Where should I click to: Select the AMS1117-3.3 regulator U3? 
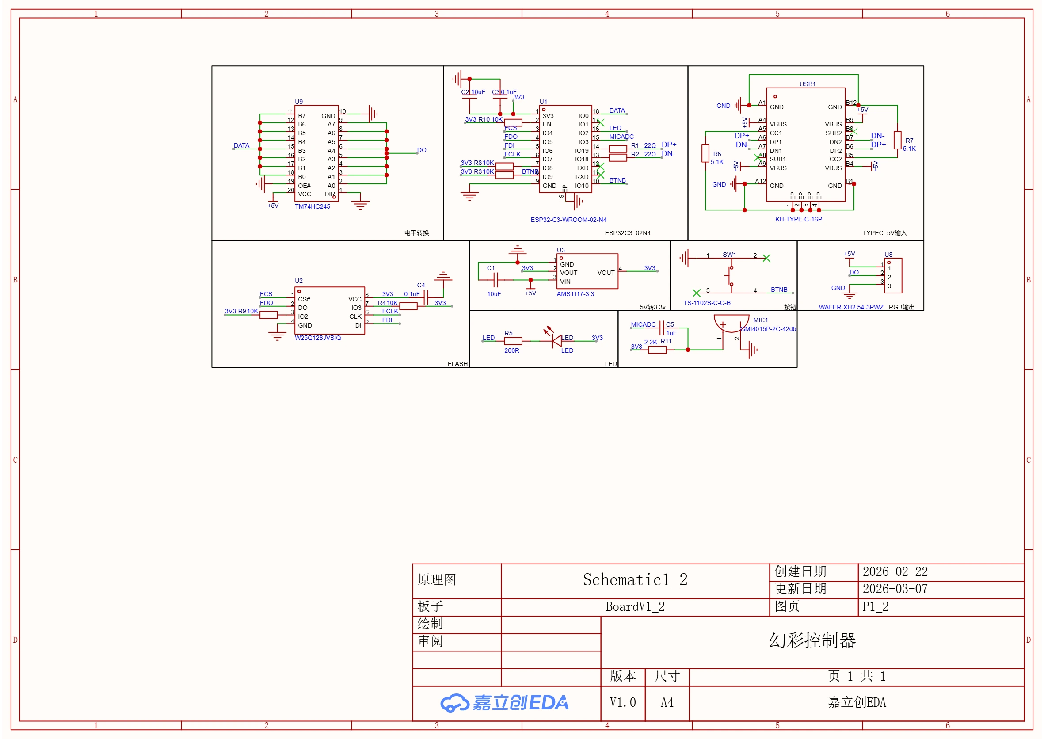[x=587, y=271]
